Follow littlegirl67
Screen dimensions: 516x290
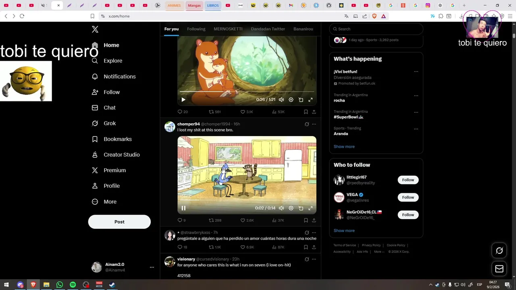(408, 180)
